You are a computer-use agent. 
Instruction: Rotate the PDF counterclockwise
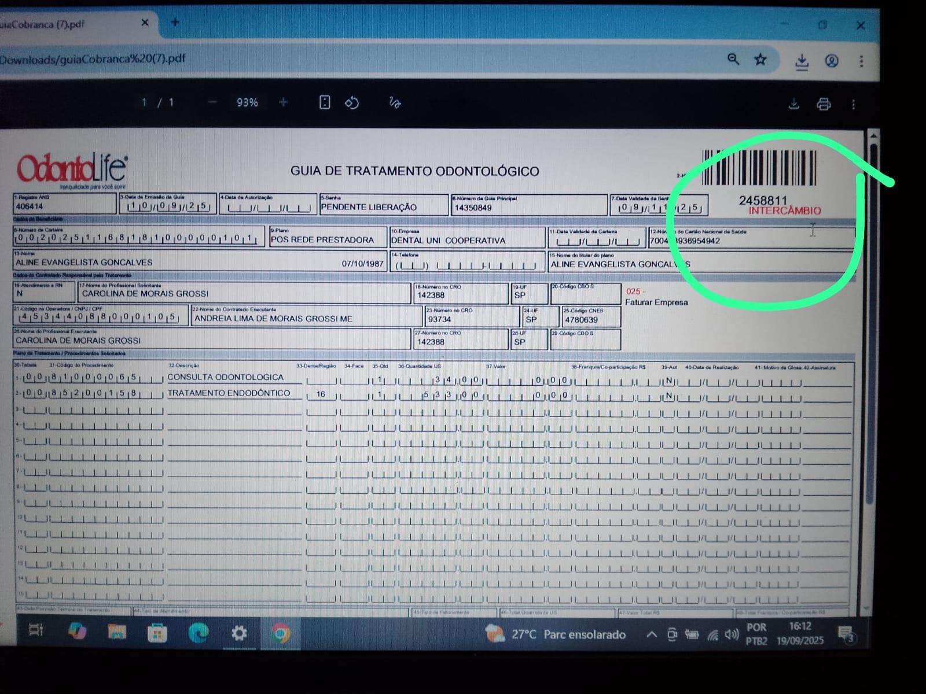click(x=352, y=103)
